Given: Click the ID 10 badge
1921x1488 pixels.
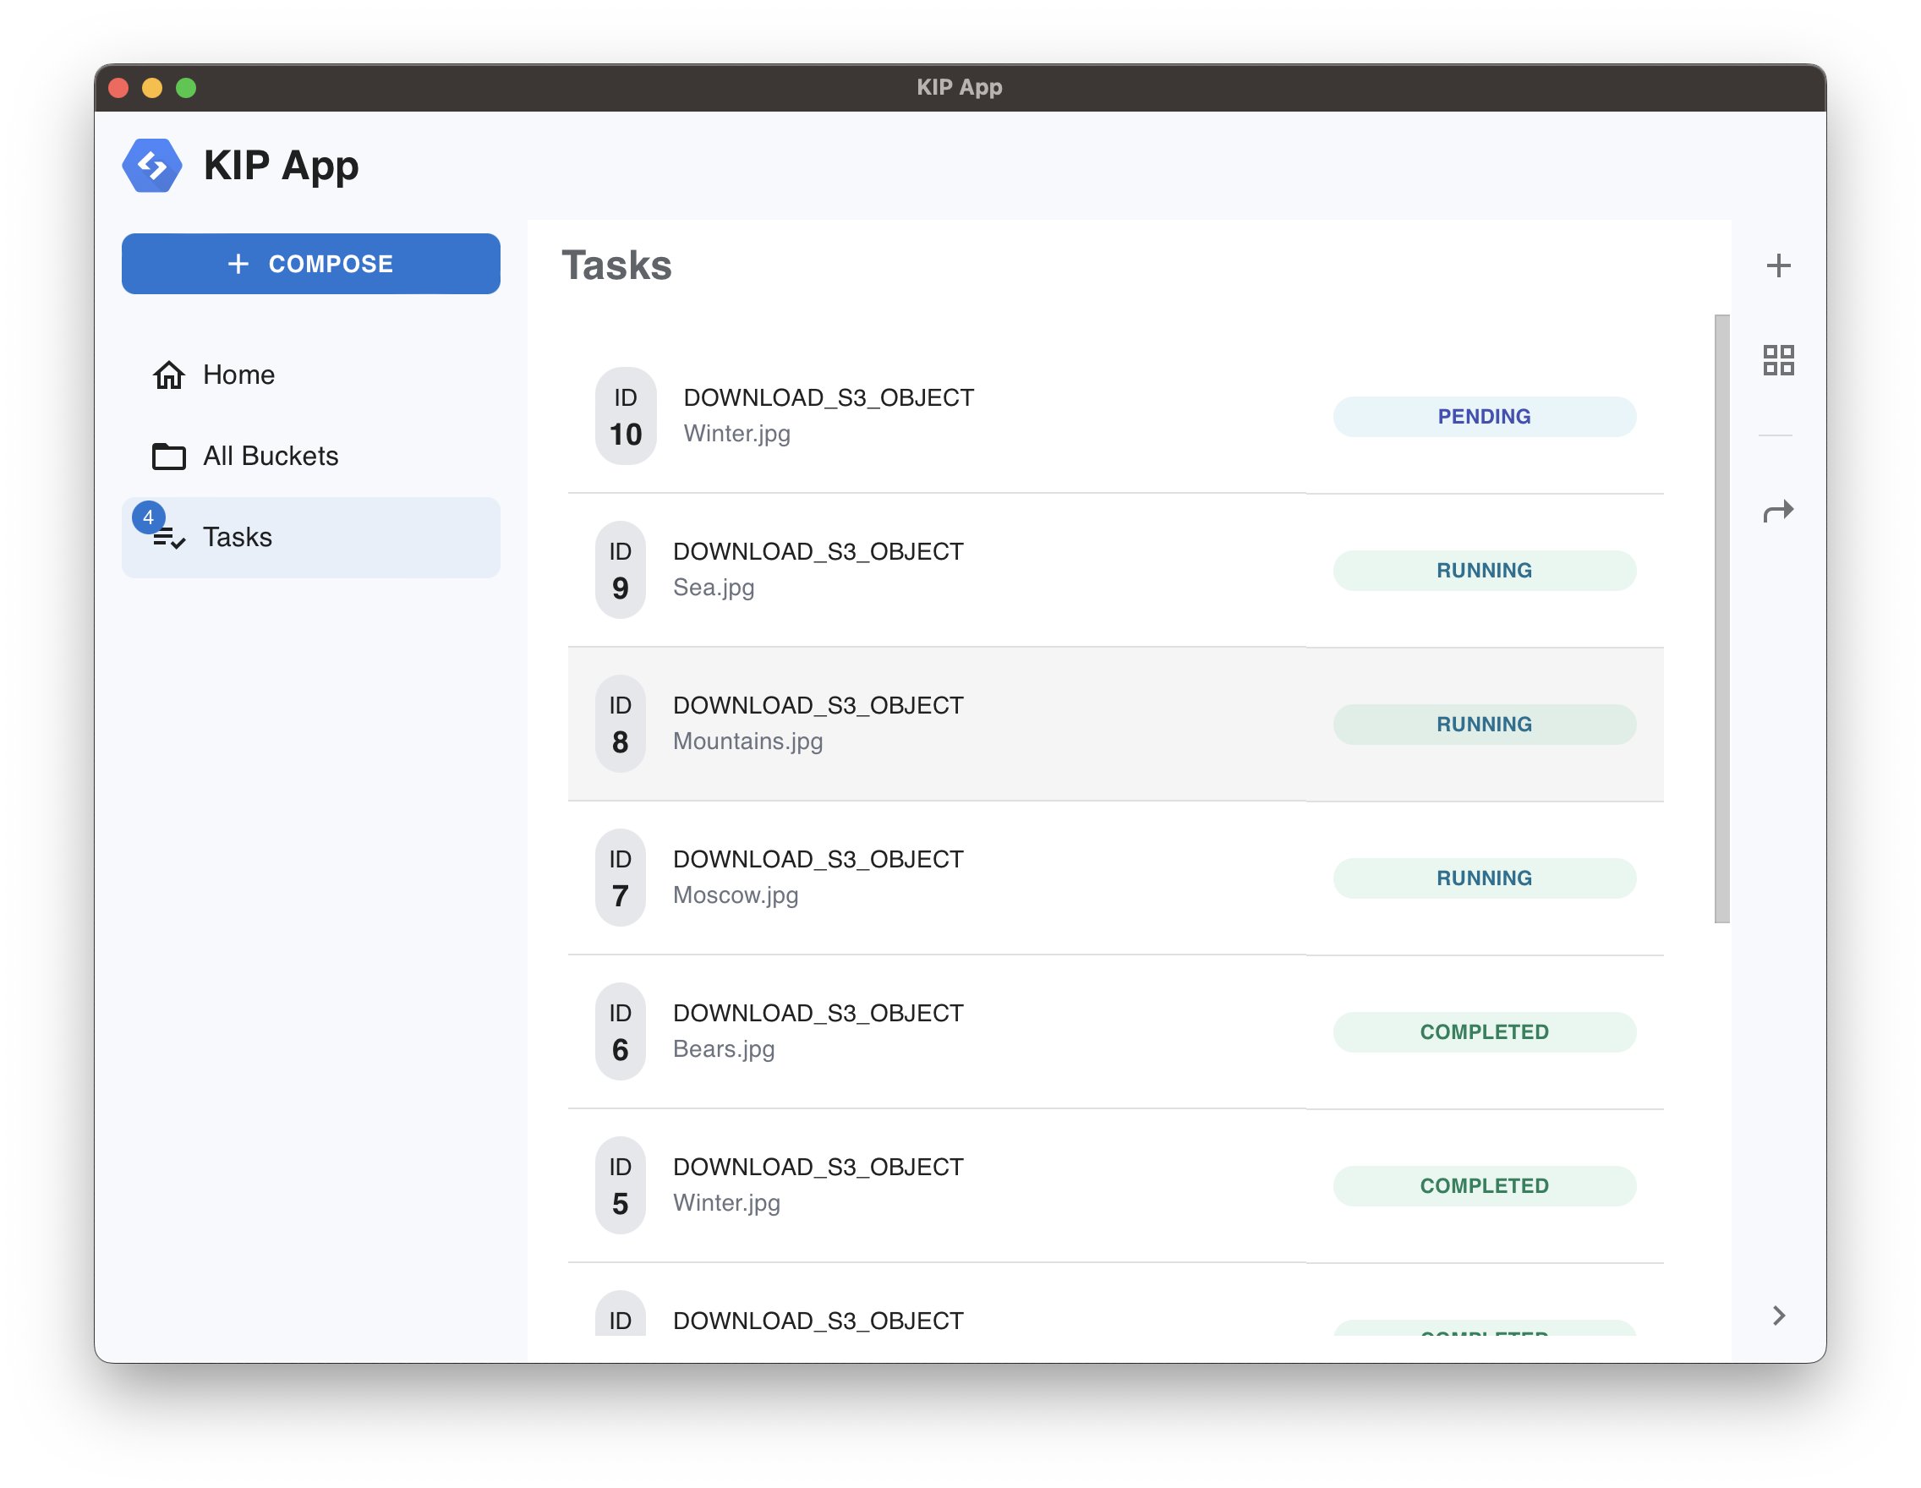Looking at the screenshot, I should click(x=626, y=416).
